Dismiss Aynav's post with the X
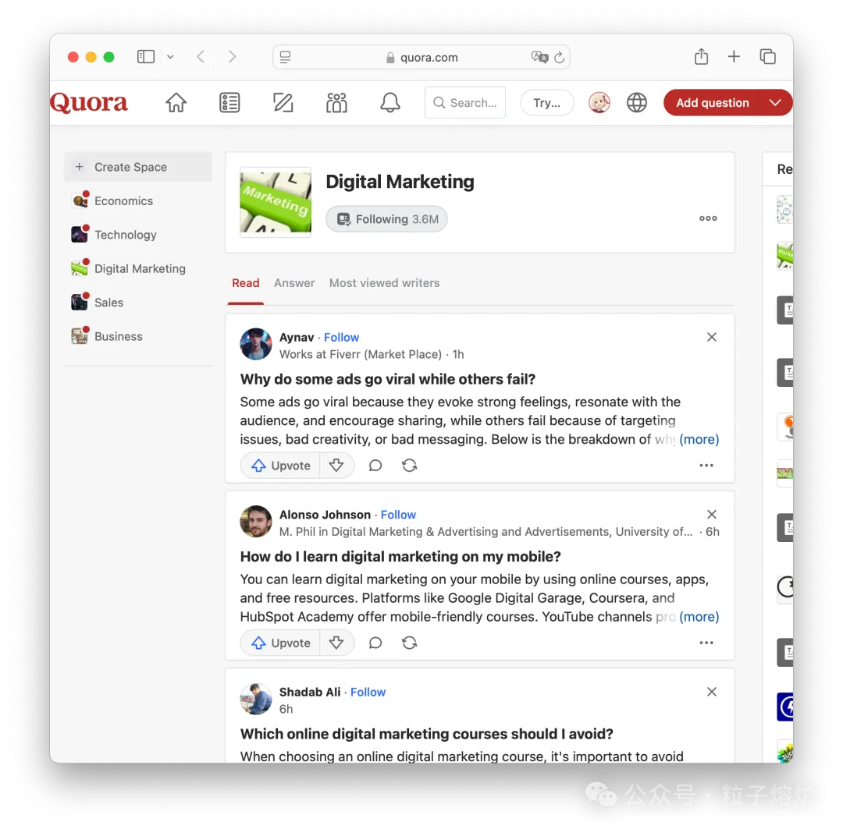This screenshot has width=843, height=829. point(712,337)
